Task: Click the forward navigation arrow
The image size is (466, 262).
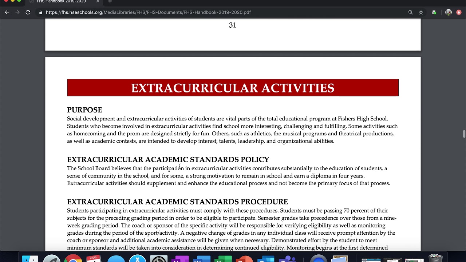Action: click(x=17, y=12)
